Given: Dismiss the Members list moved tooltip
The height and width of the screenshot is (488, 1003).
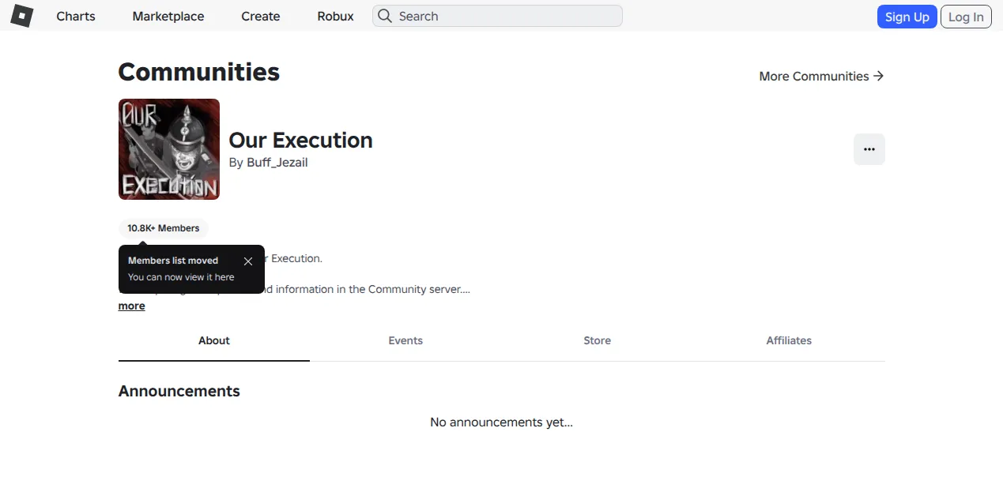Looking at the screenshot, I should (x=248, y=261).
